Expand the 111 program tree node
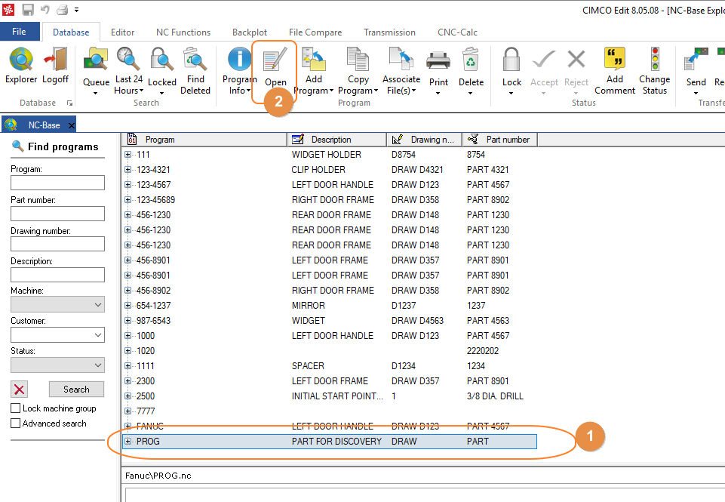Screen dimensions: 725x502 [x=127, y=155]
